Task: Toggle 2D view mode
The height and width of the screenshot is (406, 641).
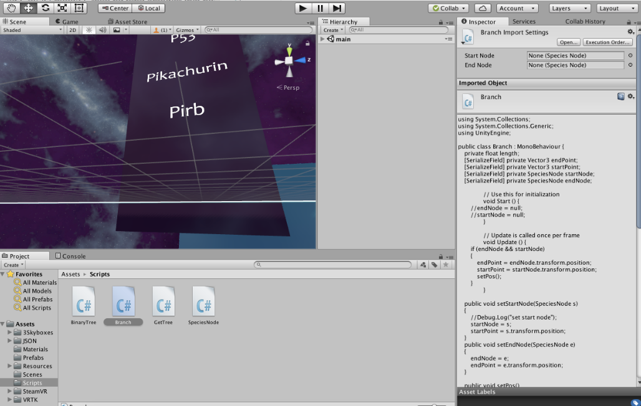Action: click(72, 30)
